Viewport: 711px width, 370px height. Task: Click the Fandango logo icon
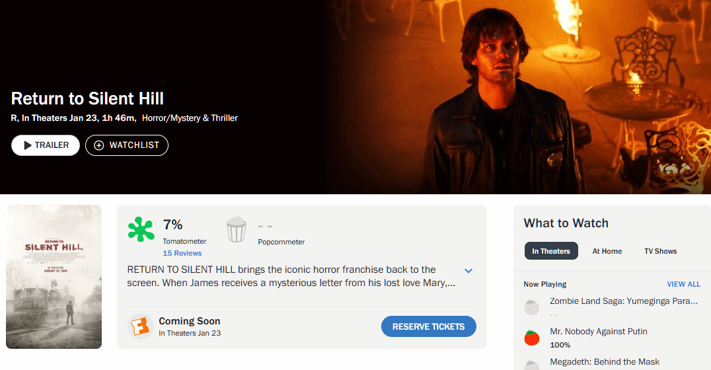[x=140, y=326]
